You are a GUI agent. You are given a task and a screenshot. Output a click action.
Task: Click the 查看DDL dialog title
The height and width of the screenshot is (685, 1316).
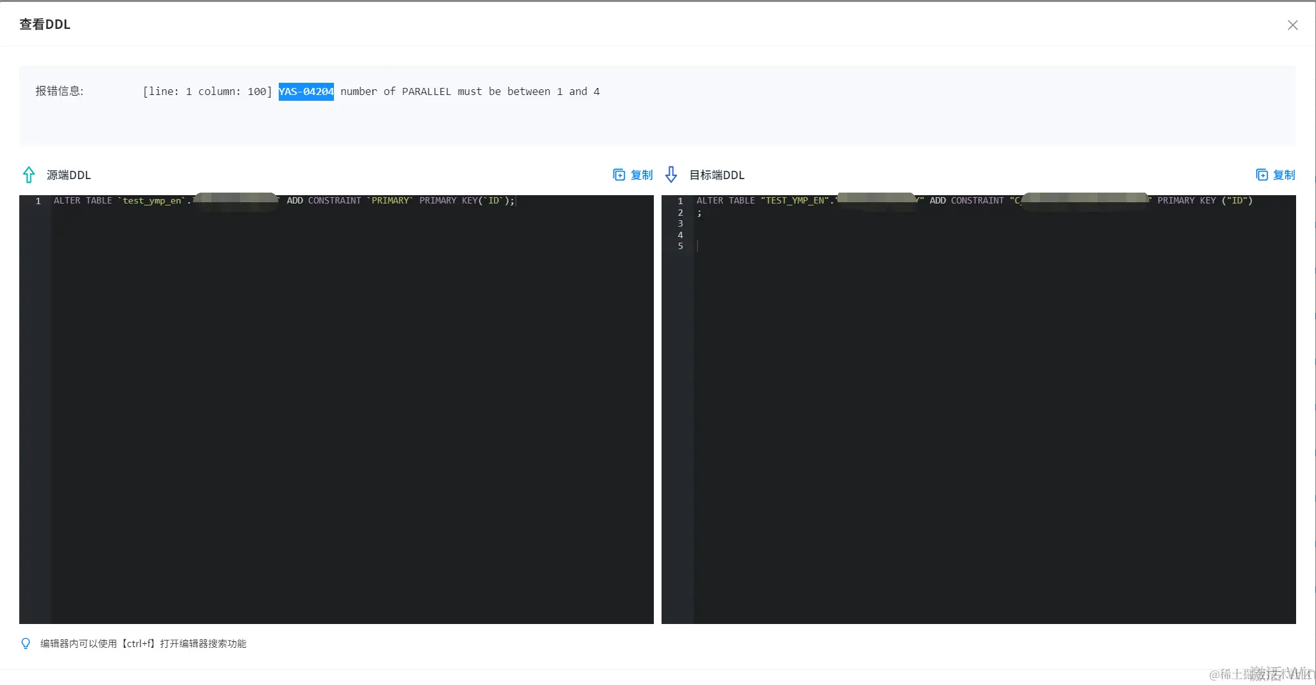(x=45, y=24)
